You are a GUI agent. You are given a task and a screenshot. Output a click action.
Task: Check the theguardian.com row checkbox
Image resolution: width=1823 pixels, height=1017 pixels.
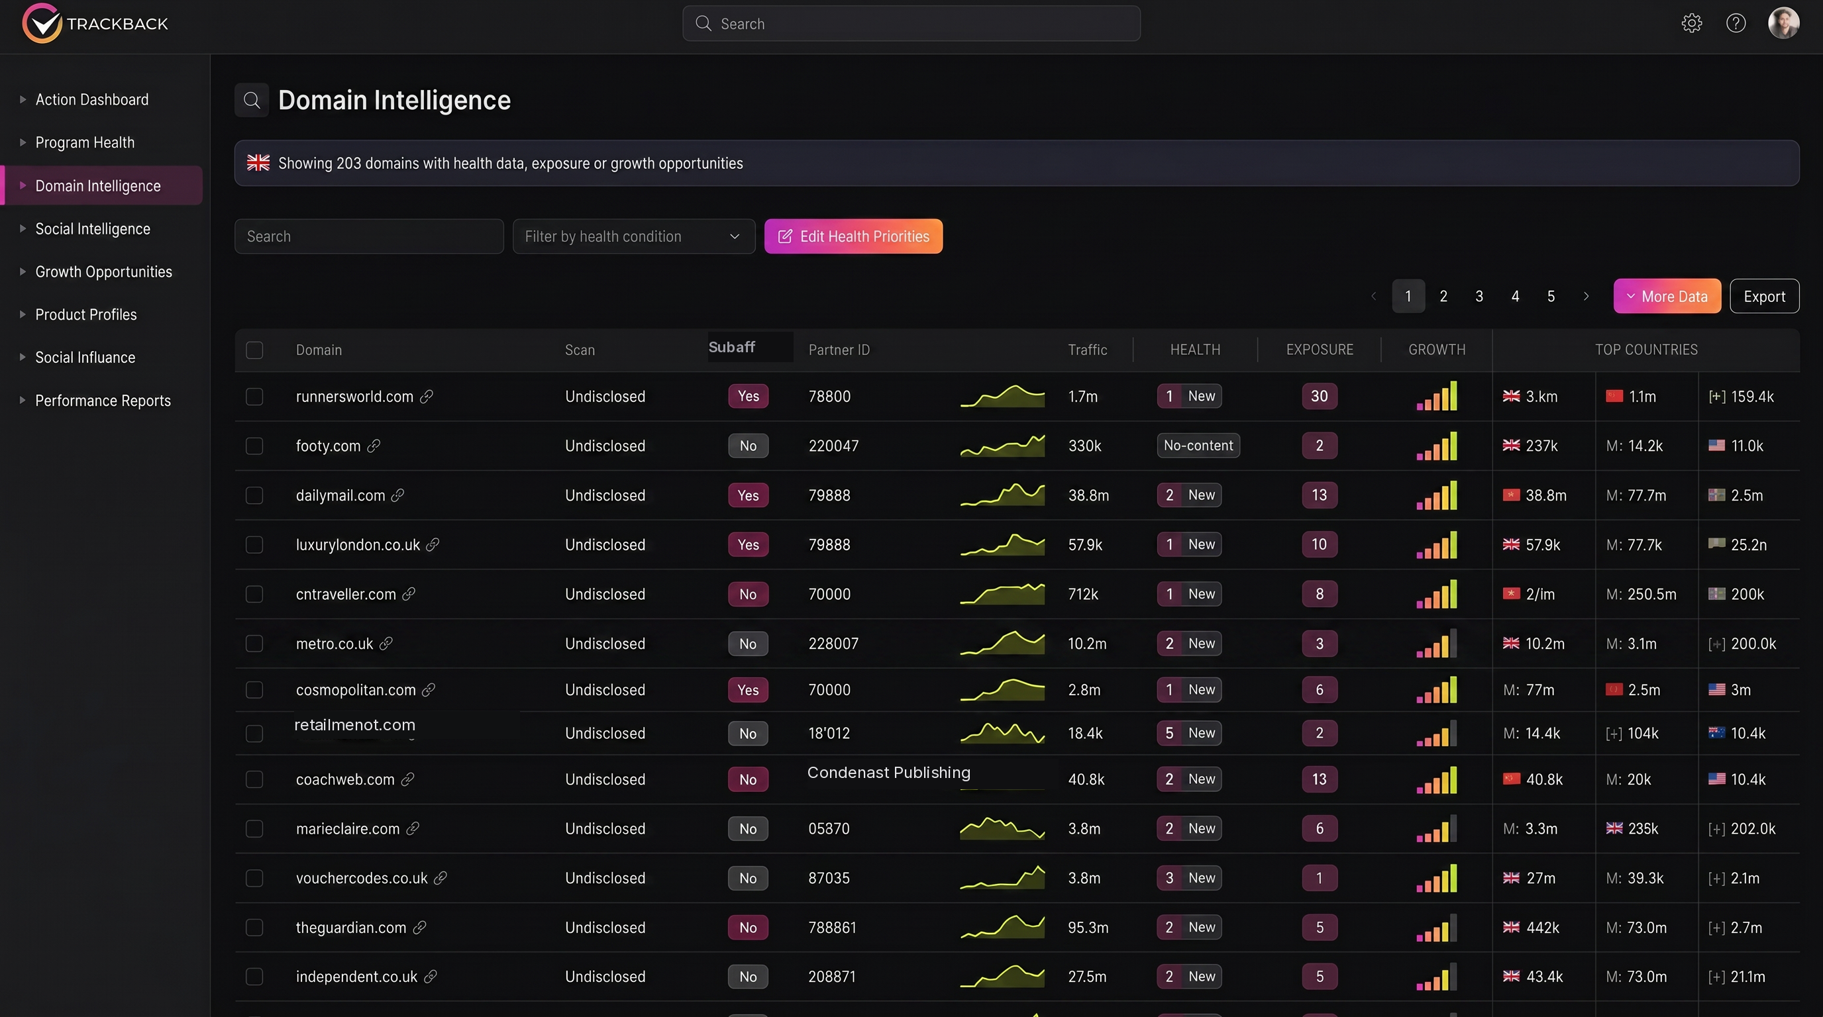(x=254, y=928)
